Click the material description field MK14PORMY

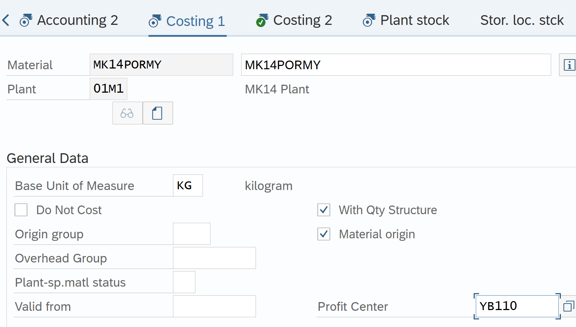(395, 65)
